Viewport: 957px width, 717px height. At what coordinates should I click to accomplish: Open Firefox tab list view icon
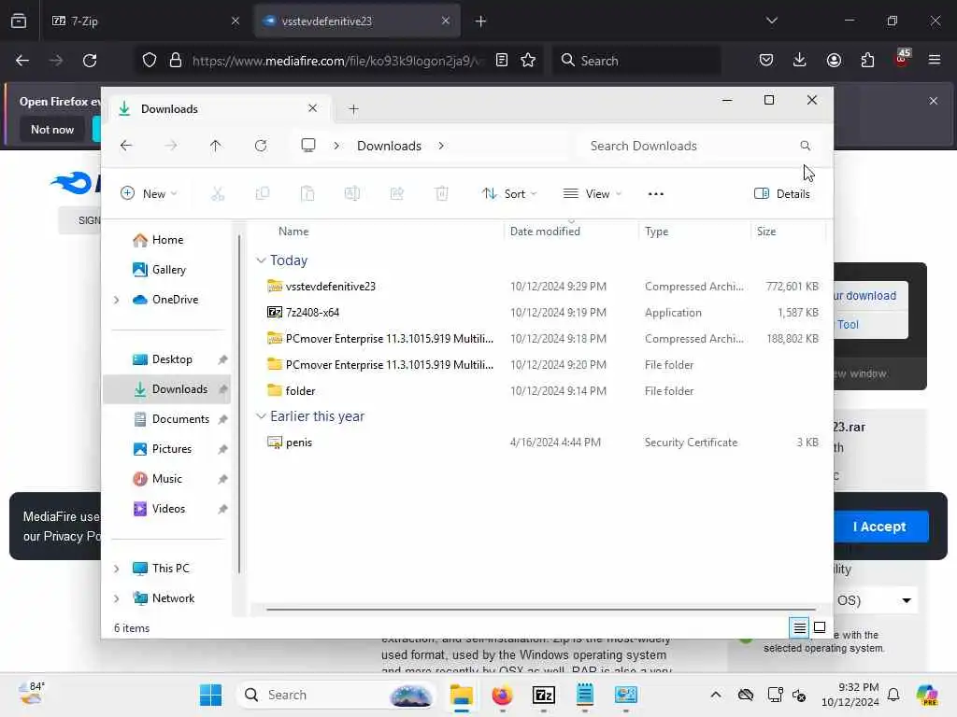point(19,21)
